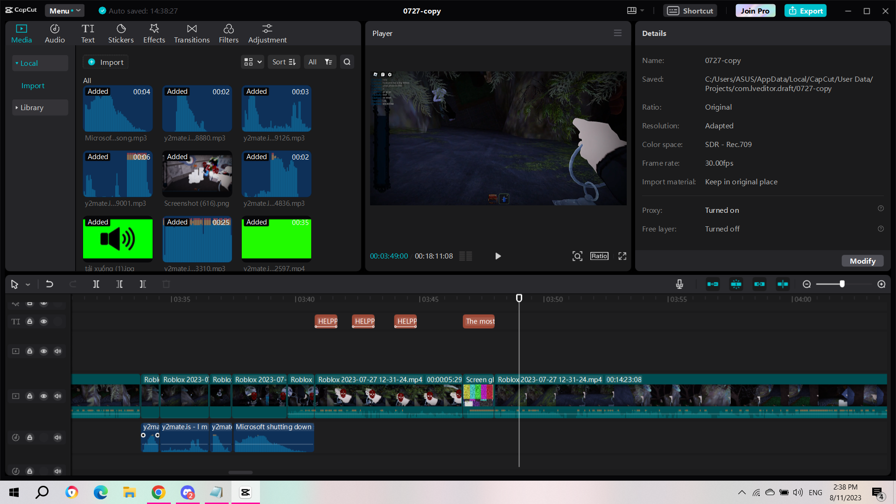The image size is (896, 504).
Task: Zoom out the timeline
Action: pyautogui.click(x=807, y=284)
